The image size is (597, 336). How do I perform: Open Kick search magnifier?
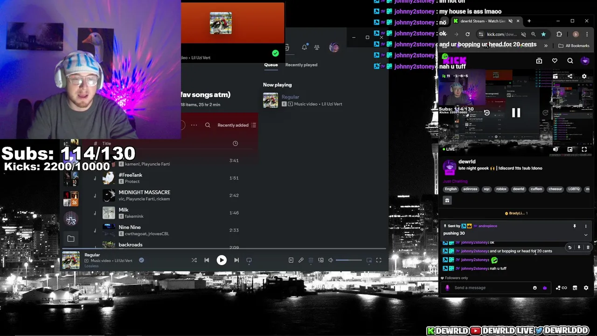[x=570, y=61]
